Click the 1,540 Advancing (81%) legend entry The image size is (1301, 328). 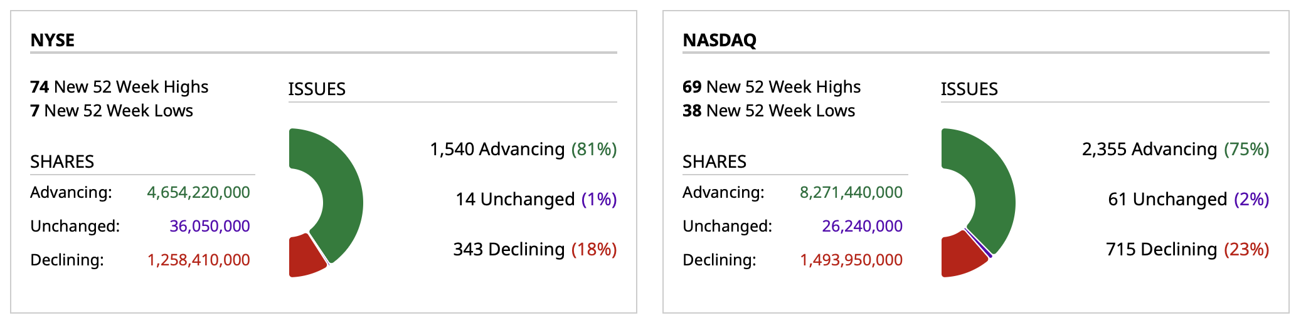point(523,149)
